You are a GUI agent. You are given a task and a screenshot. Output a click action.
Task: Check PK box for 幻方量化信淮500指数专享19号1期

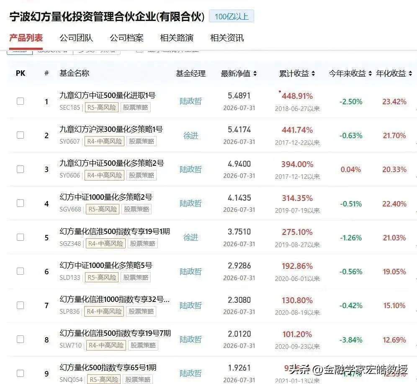(20, 237)
